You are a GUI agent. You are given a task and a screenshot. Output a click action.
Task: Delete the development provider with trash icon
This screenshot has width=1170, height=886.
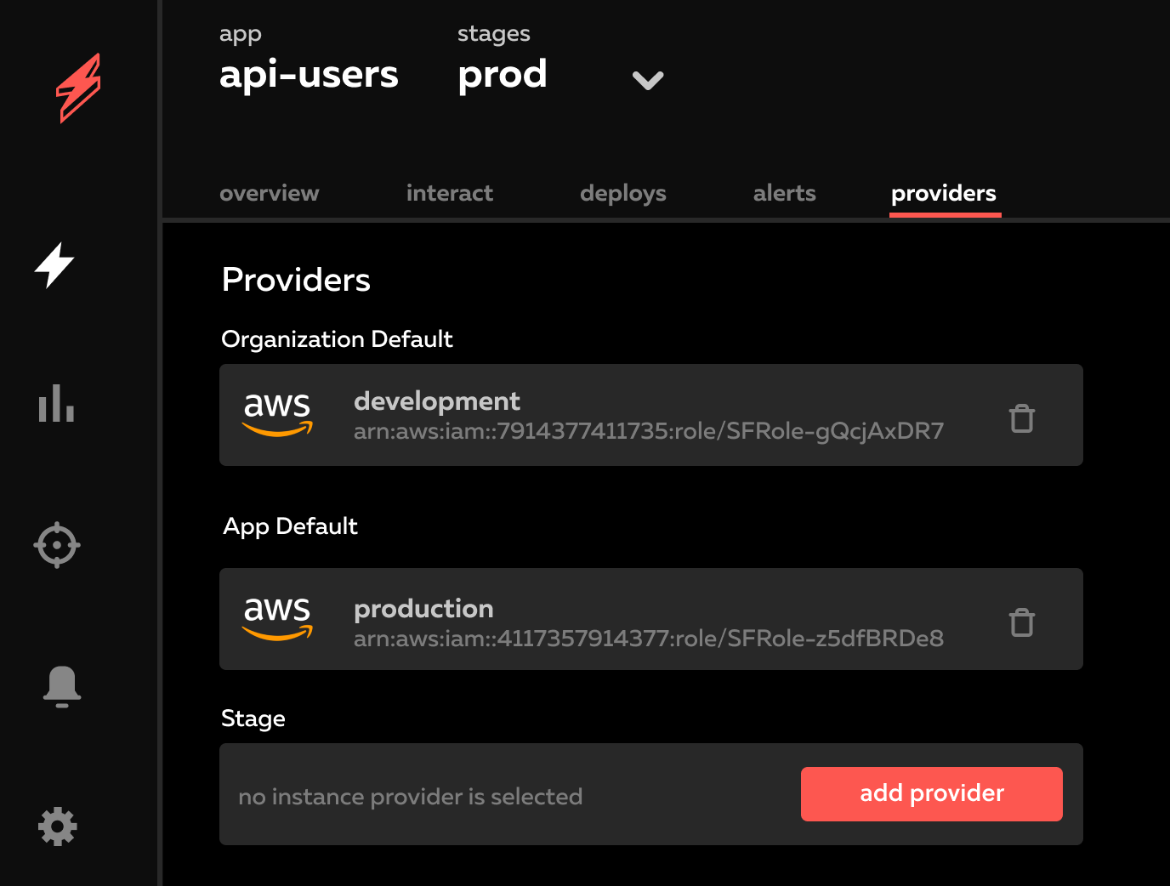pos(1021,417)
